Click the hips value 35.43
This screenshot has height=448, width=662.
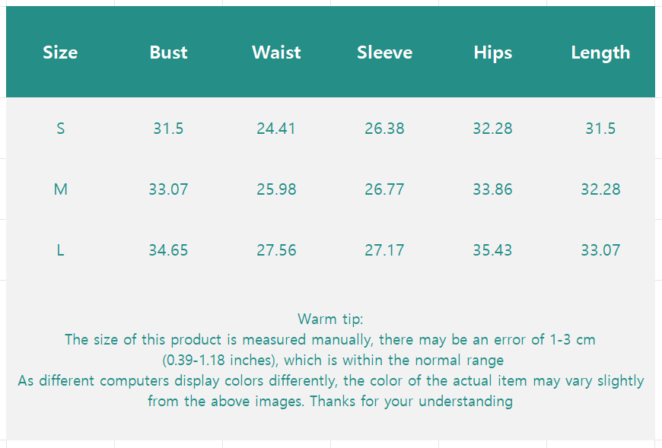click(492, 250)
